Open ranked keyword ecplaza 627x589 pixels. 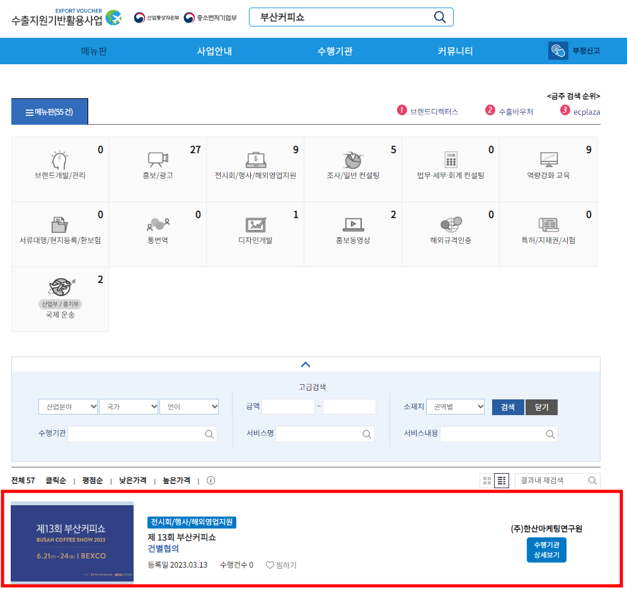pyautogui.click(x=587, y=112)
